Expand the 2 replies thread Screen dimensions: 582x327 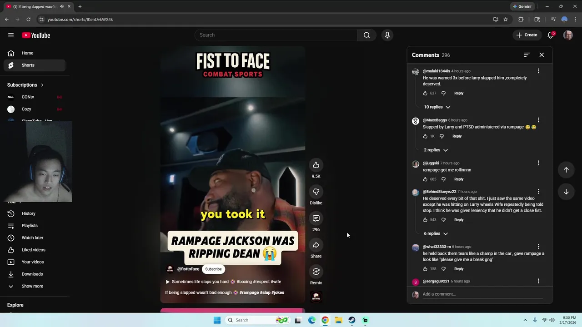pos(436,150)
